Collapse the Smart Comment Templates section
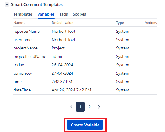The height and width of the screenshot is (132, 165). tap(7, 4)
